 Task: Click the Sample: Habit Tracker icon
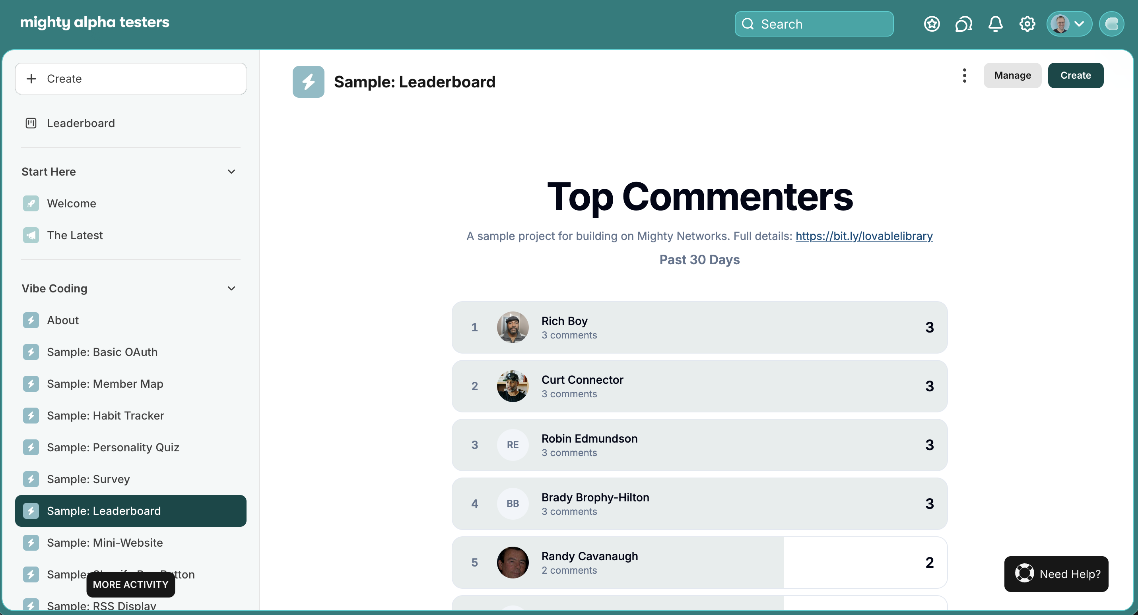[31, 416]
